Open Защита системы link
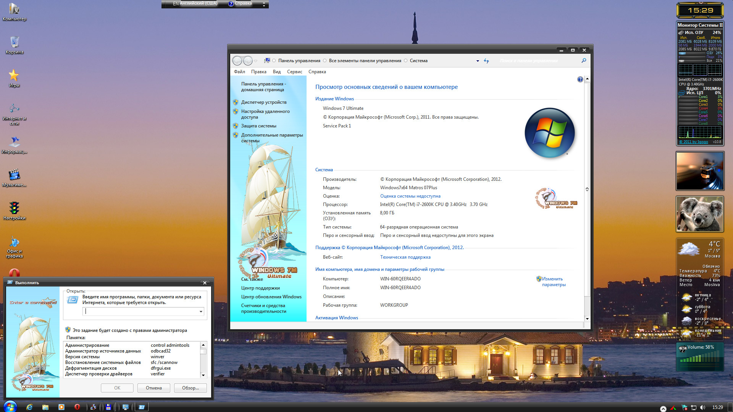 pyautogui.click(x=259, y=126)
